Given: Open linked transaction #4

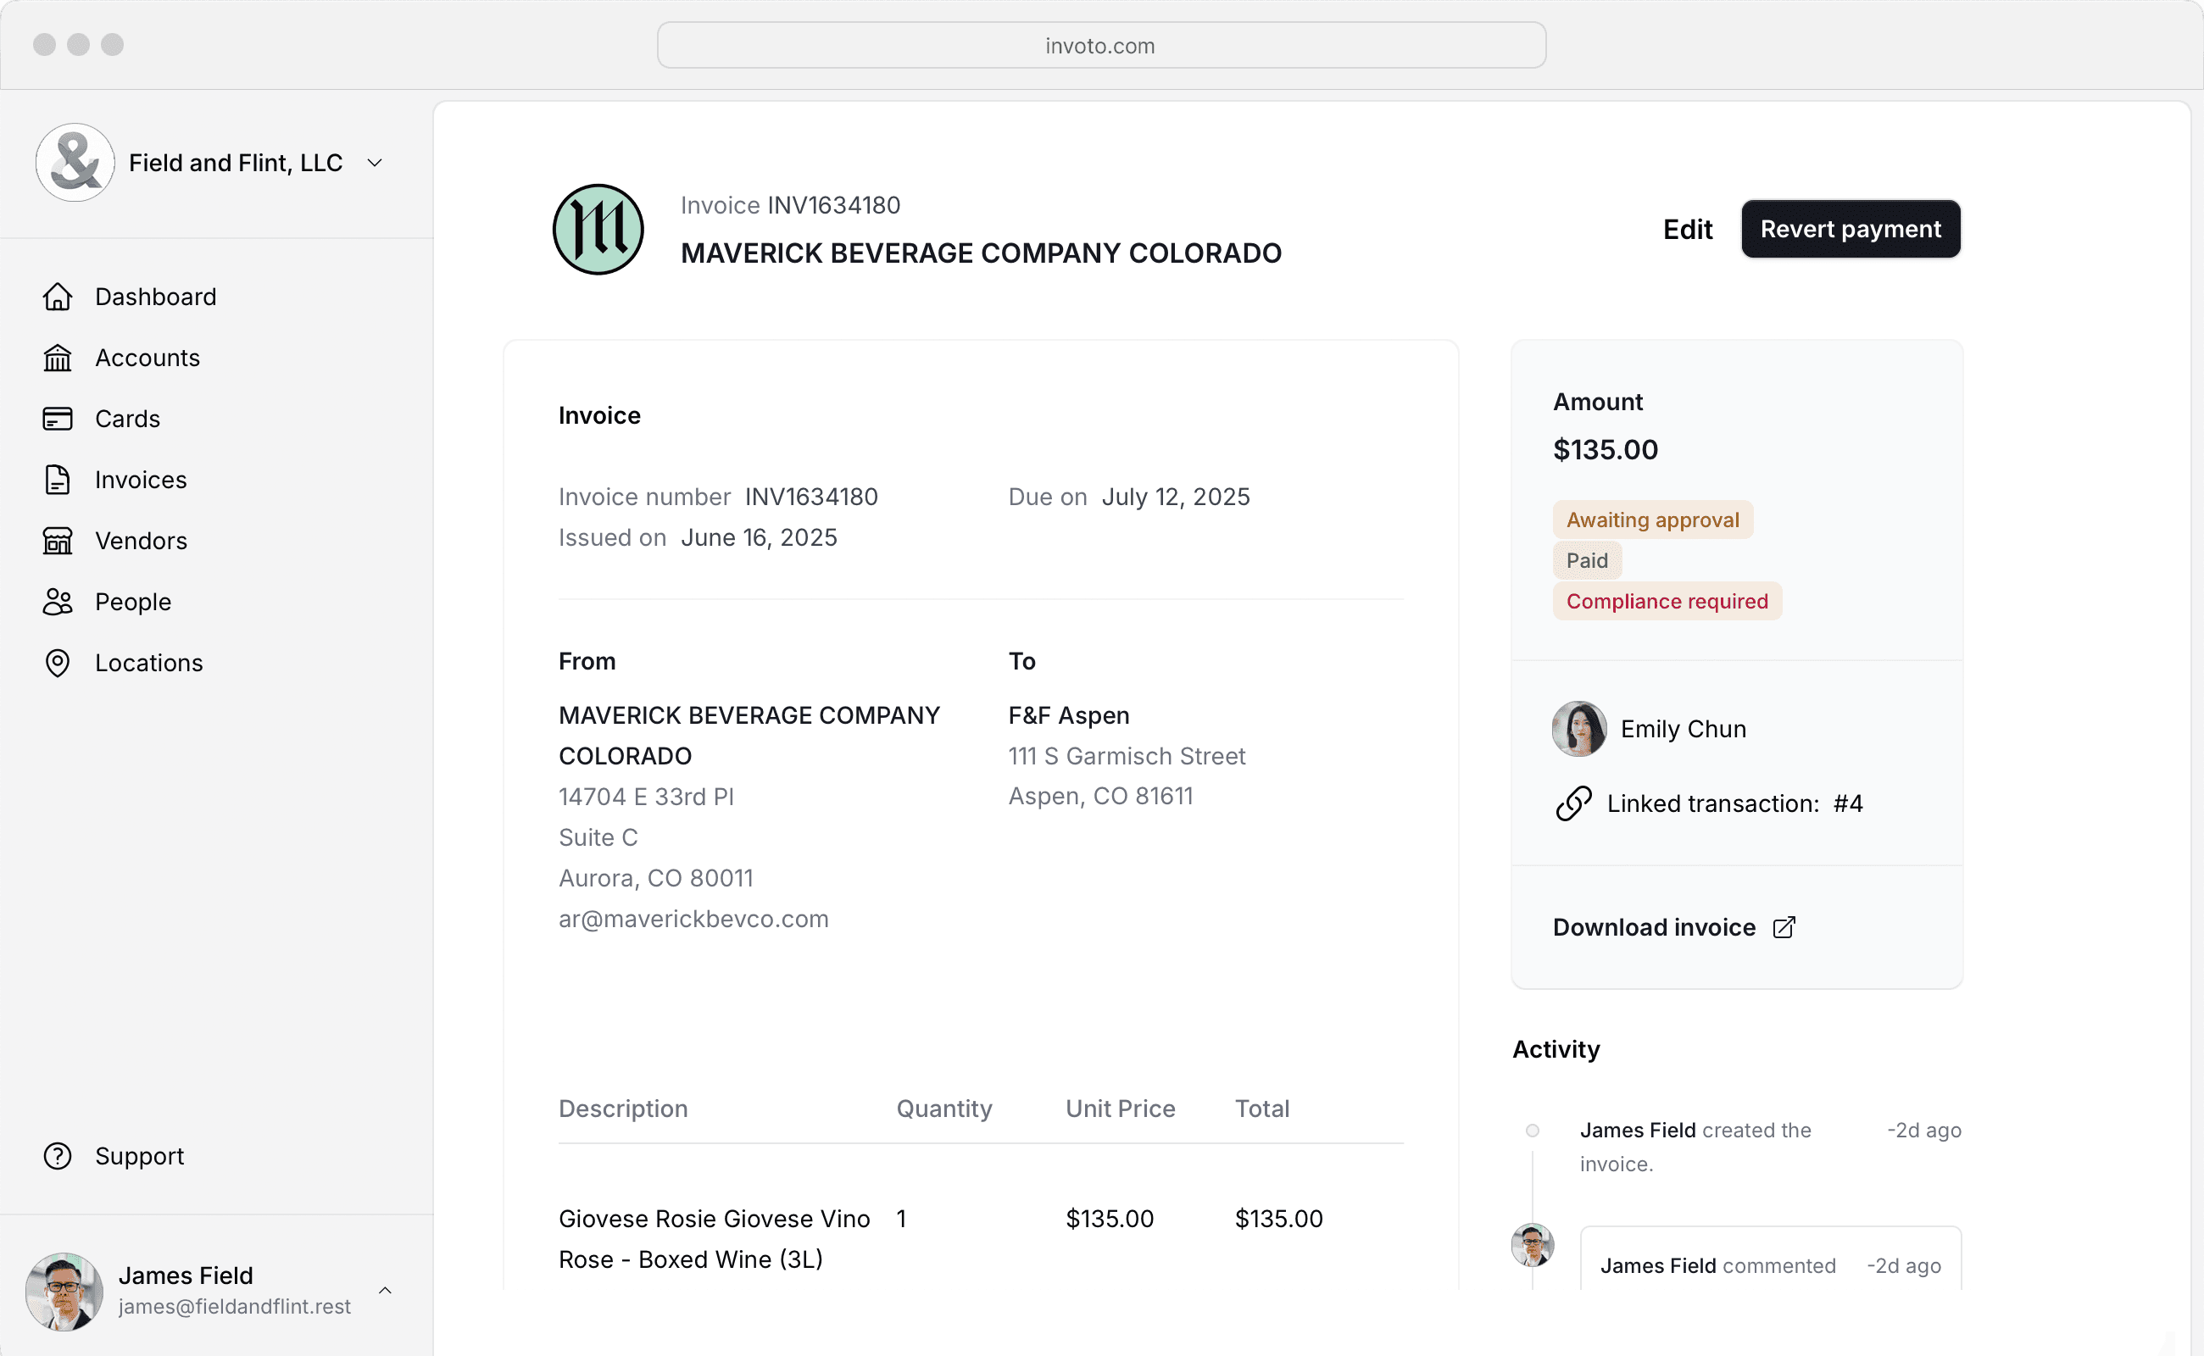Looking at the screenshot, I should (x=1848, y=803).
